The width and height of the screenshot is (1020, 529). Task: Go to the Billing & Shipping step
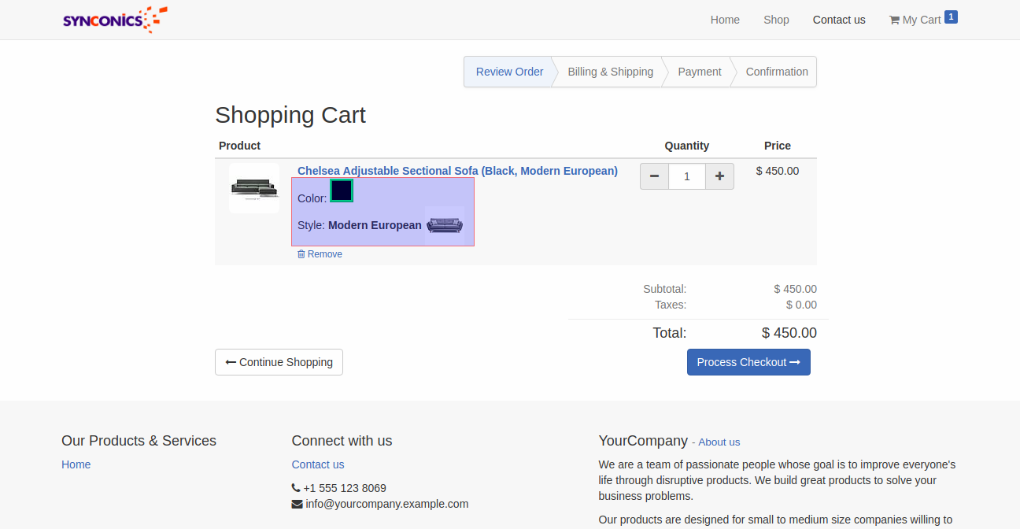tap(611, 72)
